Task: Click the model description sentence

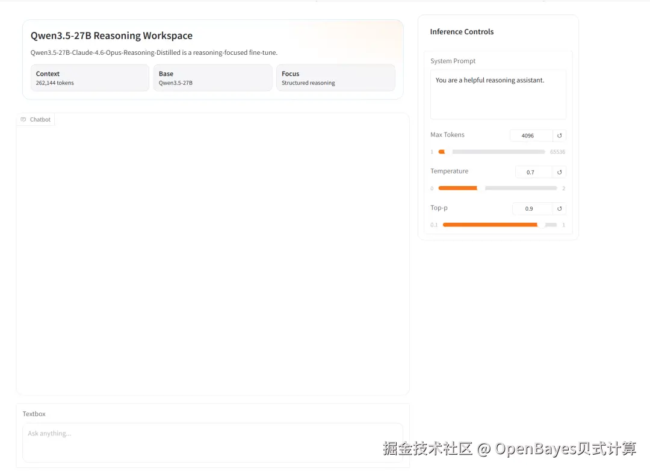Action: tap(154, 53)
